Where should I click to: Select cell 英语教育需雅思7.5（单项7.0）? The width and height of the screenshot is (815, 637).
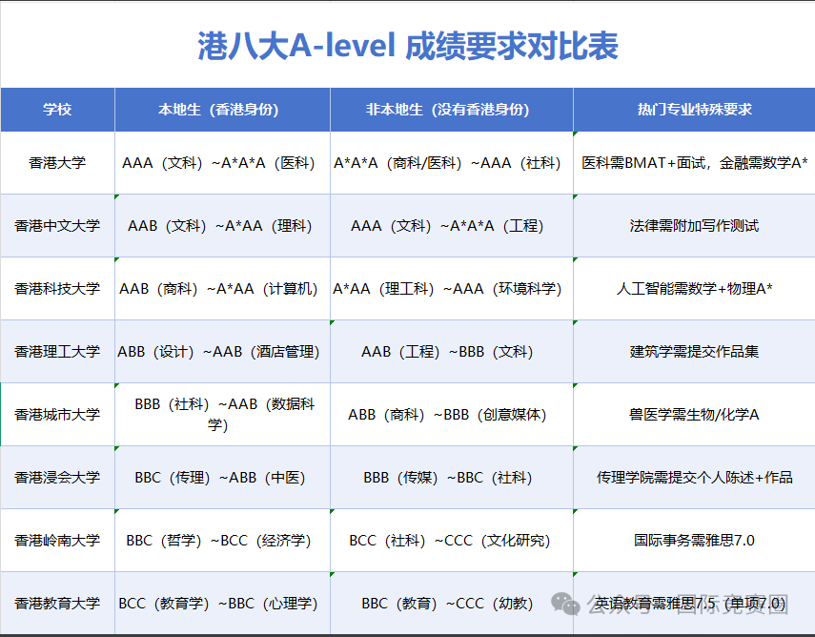[x=694, y=604]
